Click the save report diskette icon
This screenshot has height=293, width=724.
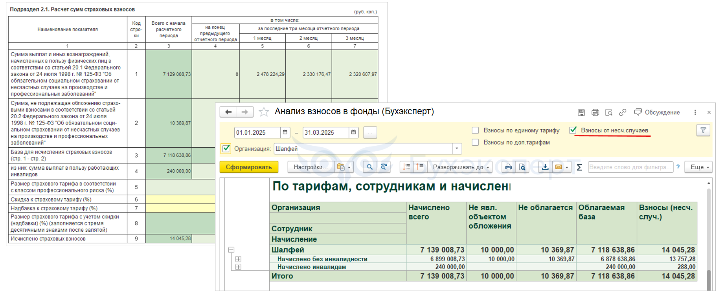[581, 113]
